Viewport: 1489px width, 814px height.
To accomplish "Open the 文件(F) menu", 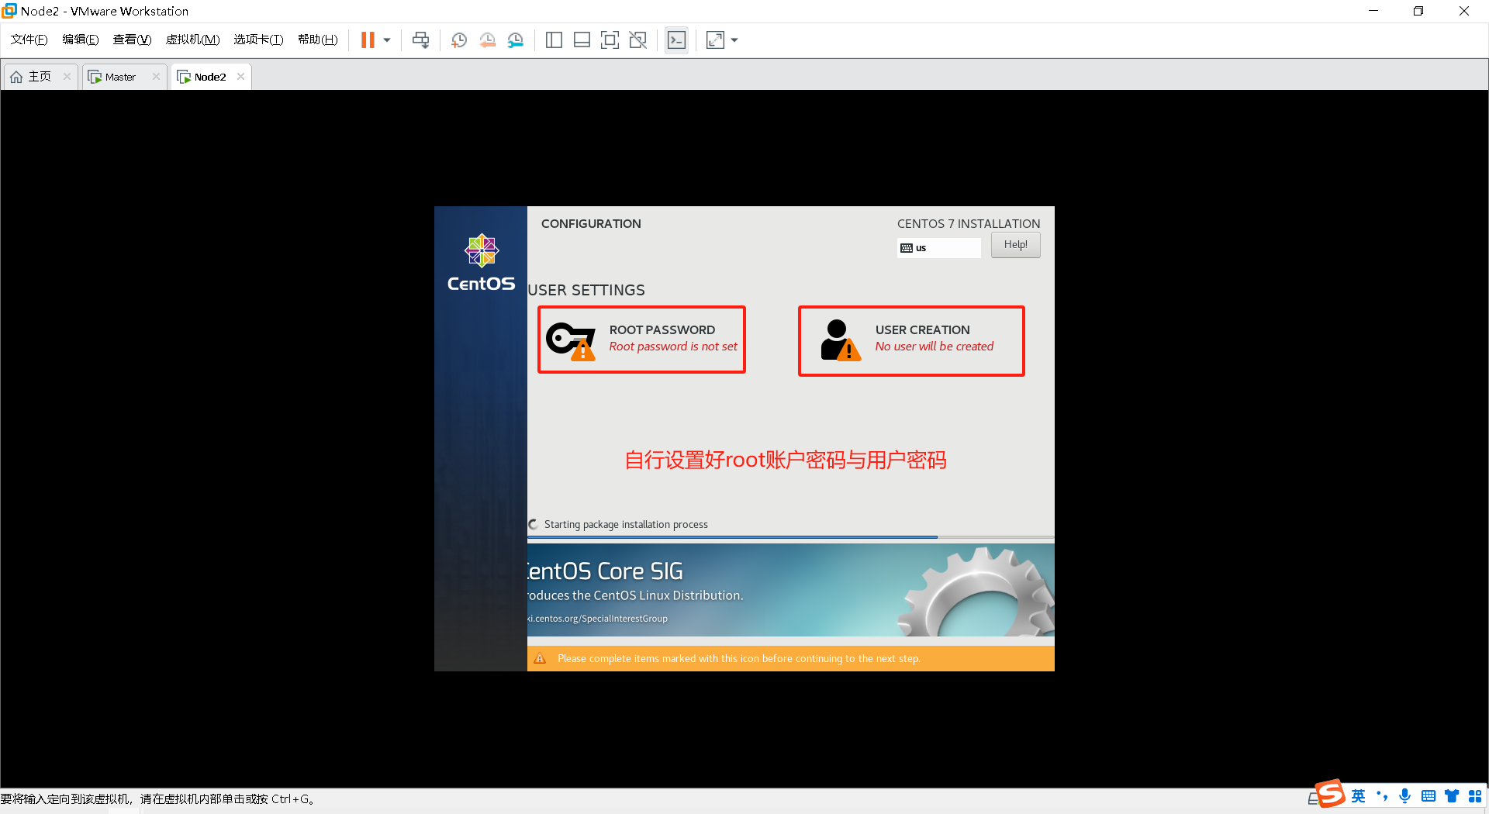I will click(29, 40).
